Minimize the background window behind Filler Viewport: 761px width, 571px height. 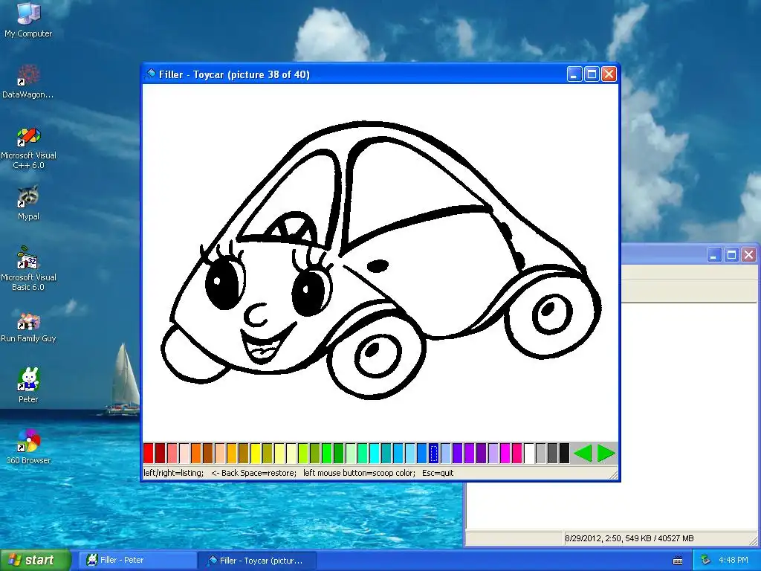click(714, 255)
